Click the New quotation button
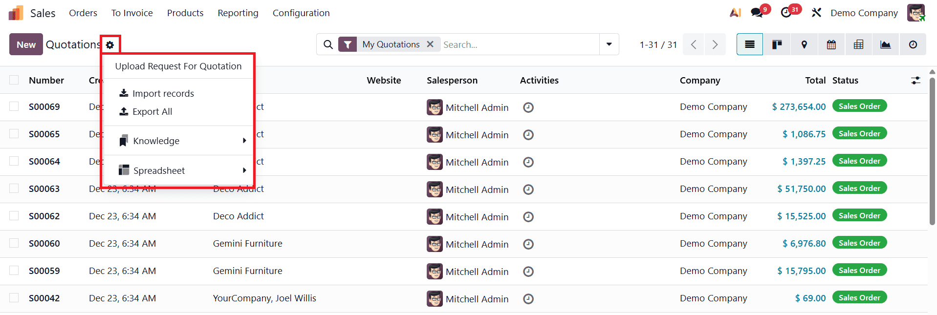The image size is (937, 315). tap(25, 44)
